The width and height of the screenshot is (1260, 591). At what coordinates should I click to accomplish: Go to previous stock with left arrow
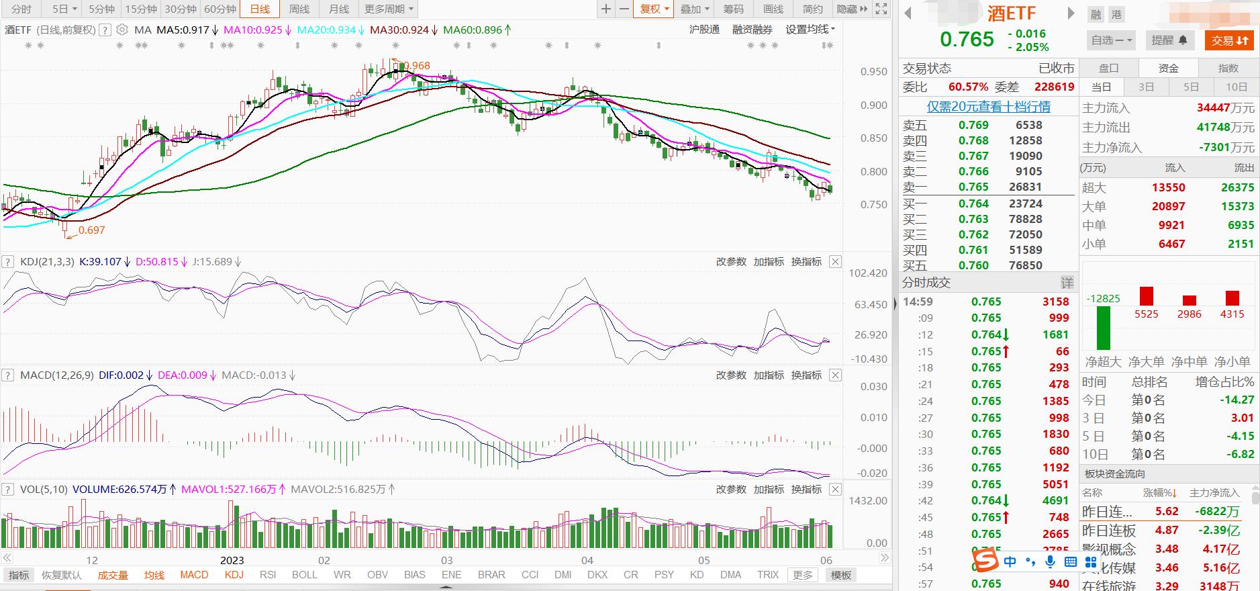point(908,13)
